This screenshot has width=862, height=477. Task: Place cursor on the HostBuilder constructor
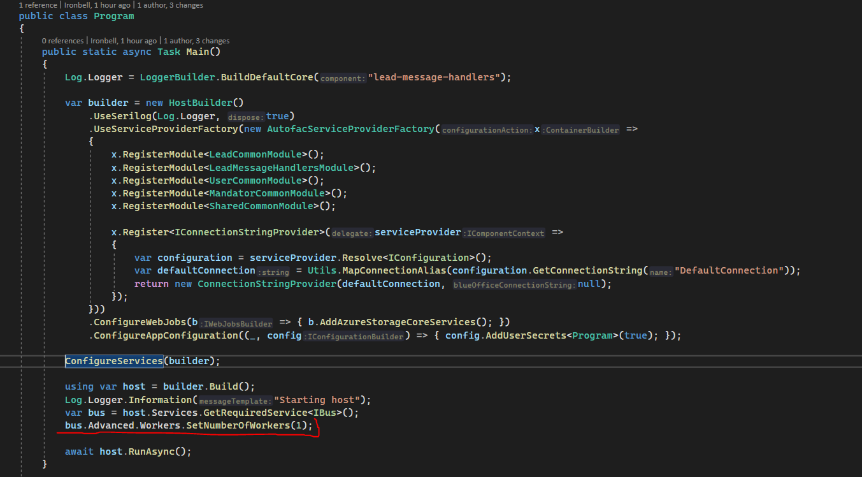pos(201,102)
